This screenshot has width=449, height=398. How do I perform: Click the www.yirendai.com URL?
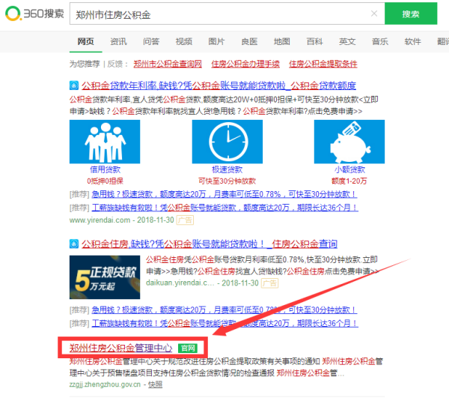point(100,220)
